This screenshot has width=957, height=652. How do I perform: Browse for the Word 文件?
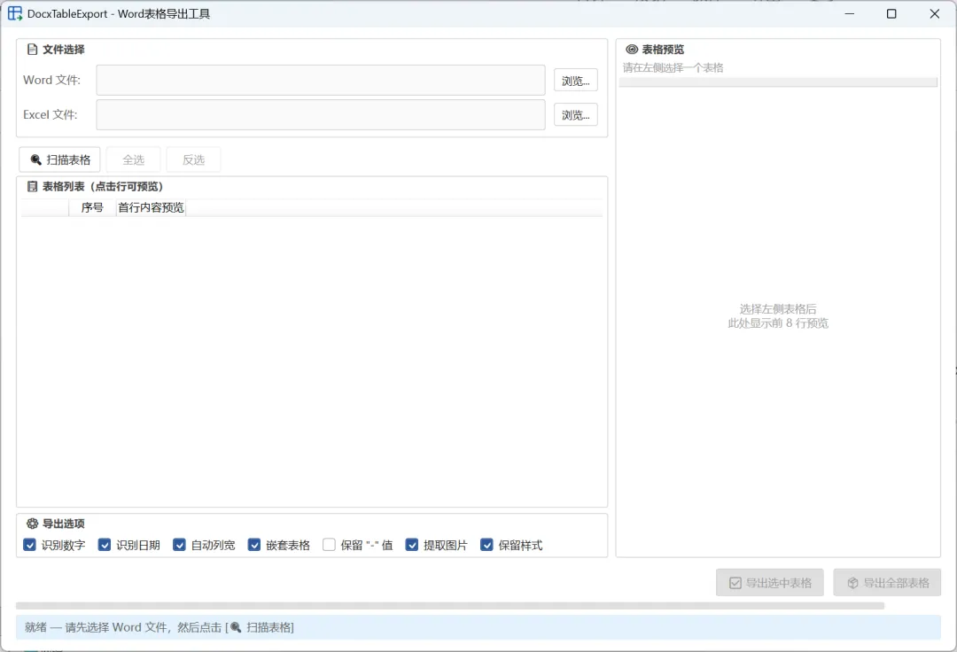[x=576, y=81]
